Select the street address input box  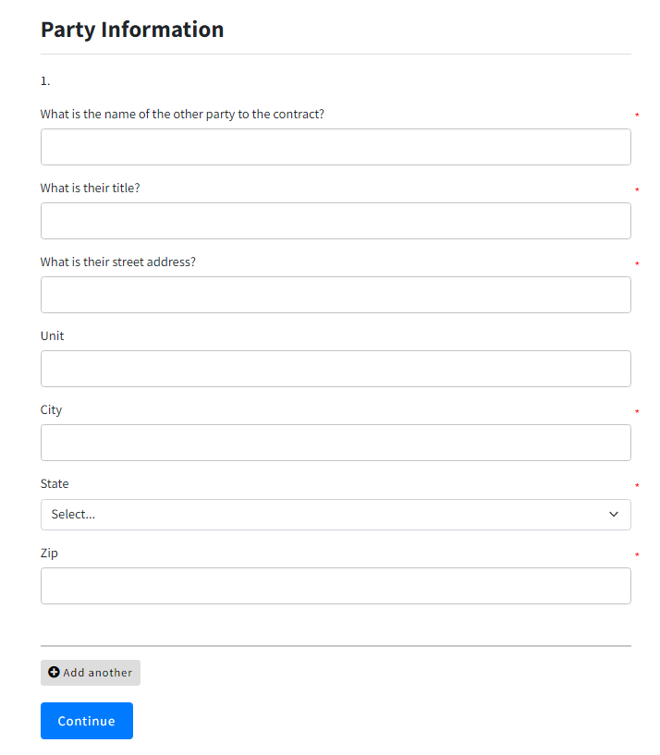336,295
